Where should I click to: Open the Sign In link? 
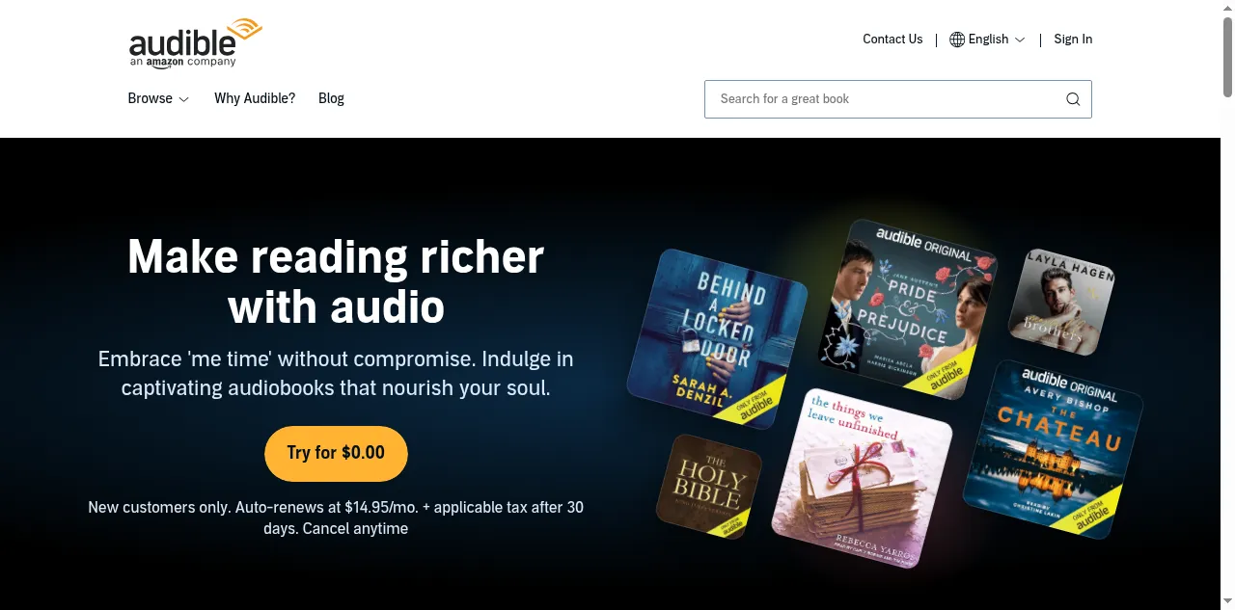(1073, 40)
